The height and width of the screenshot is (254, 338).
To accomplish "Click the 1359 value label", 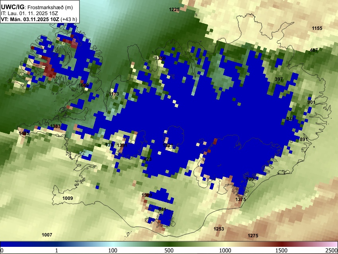I will tap(160, 58).
